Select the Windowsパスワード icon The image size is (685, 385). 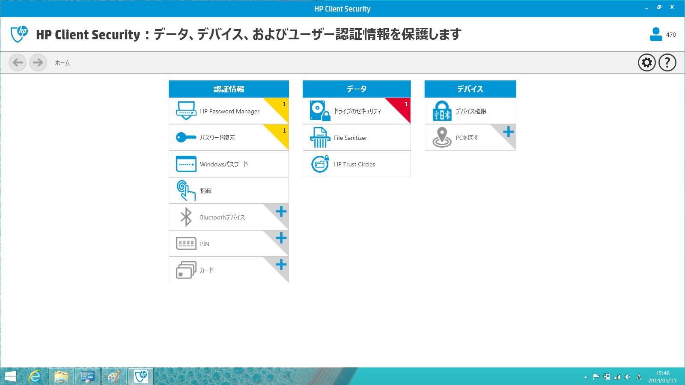click(186, 164)
